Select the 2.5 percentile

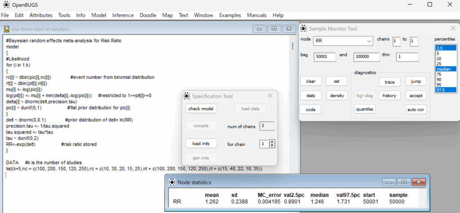coord(446,48)
